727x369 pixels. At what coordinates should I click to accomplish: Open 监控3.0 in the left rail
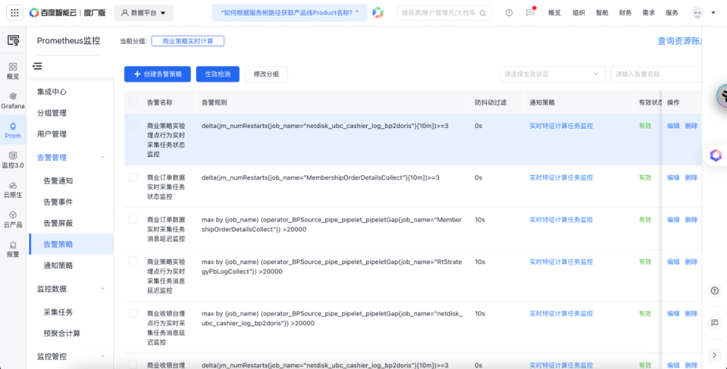(13, 160)
